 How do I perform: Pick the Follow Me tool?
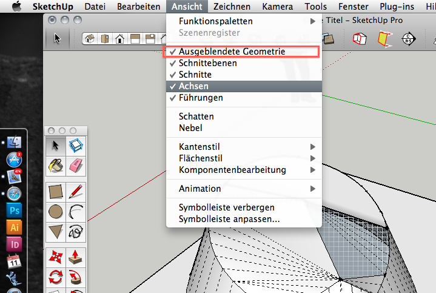(76, 277)
